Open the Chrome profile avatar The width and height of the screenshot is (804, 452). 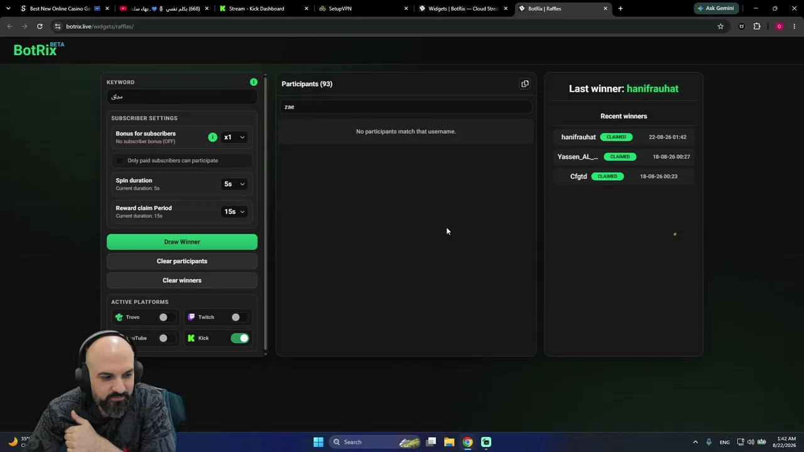779,26
